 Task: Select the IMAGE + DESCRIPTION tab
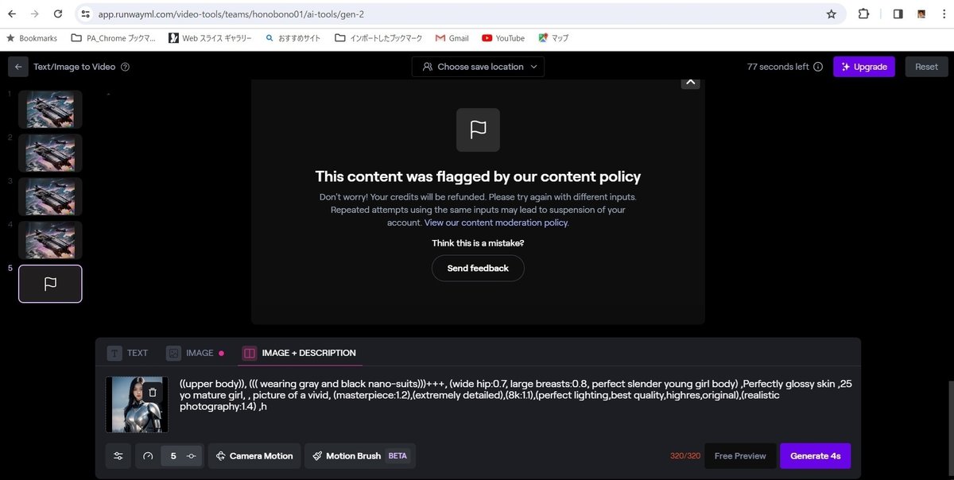(299, 353)
